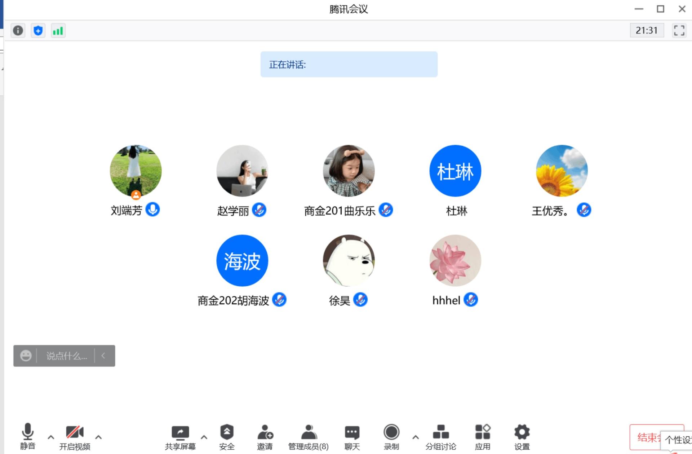This screenshot has width=692, height=454.
Task: Click the 说点什么 chat input field
Action: coord(66,356)
